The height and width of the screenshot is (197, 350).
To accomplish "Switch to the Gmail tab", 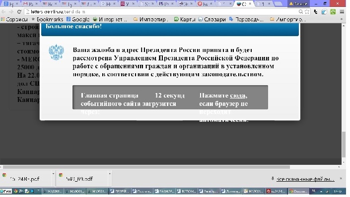I will click(x=31, y=4).
